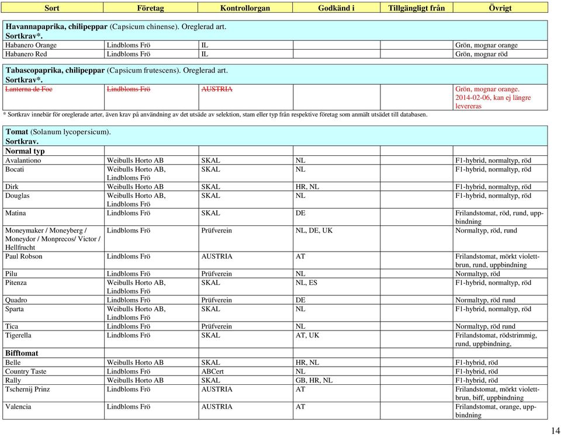Select the "Bifftomat" subheading
Screen dimensions: 561x435
[x=22, y=353]
